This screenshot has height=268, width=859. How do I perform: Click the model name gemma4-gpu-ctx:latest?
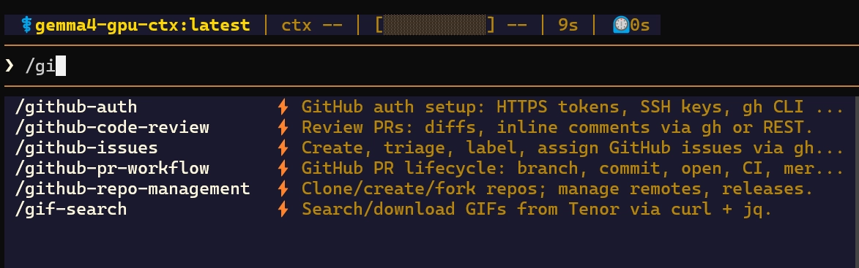(143, 25)
